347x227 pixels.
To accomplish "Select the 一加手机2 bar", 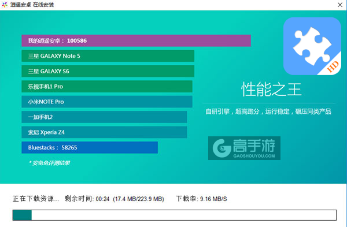I will pos(104,117).
